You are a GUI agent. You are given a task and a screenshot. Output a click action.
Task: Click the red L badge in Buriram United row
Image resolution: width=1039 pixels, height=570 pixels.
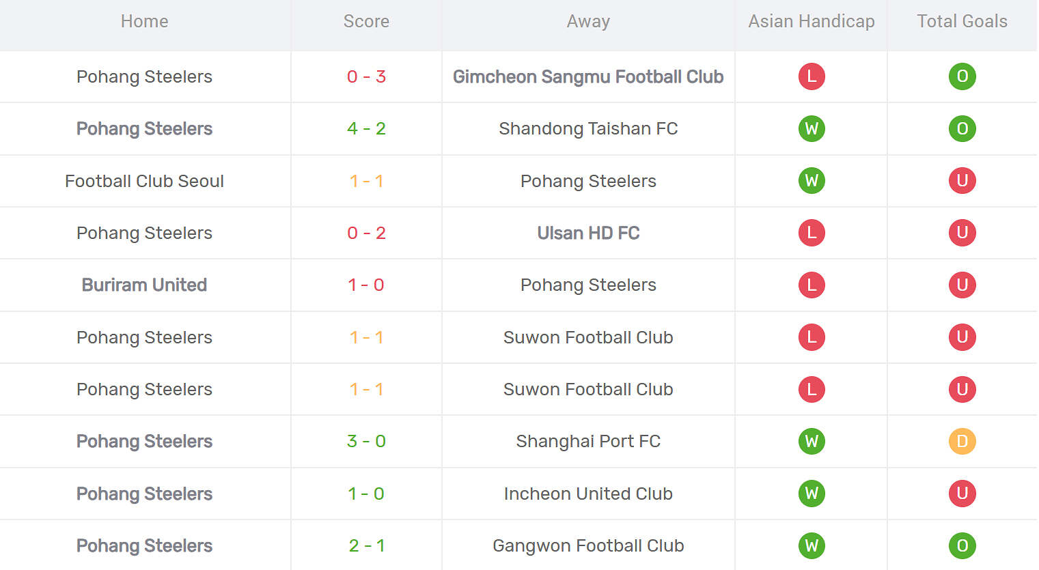[812, 285]
